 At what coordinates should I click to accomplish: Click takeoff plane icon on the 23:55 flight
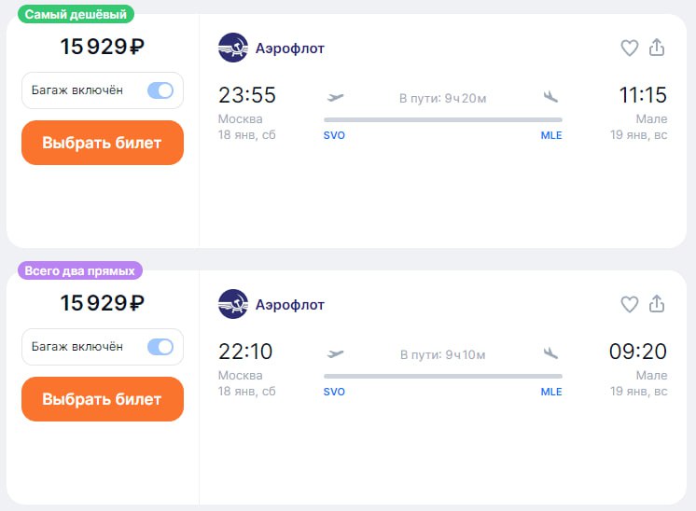pos(336,97)
